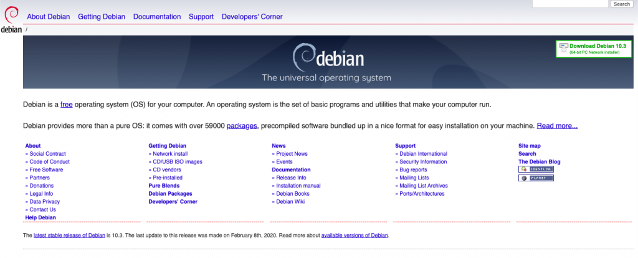638x258 pixels.
Task: Open About Debian menu
Action: pyautogui.click(x=49, y=17)
